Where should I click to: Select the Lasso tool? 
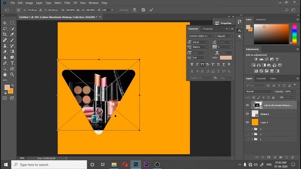(x=5, y=29)
